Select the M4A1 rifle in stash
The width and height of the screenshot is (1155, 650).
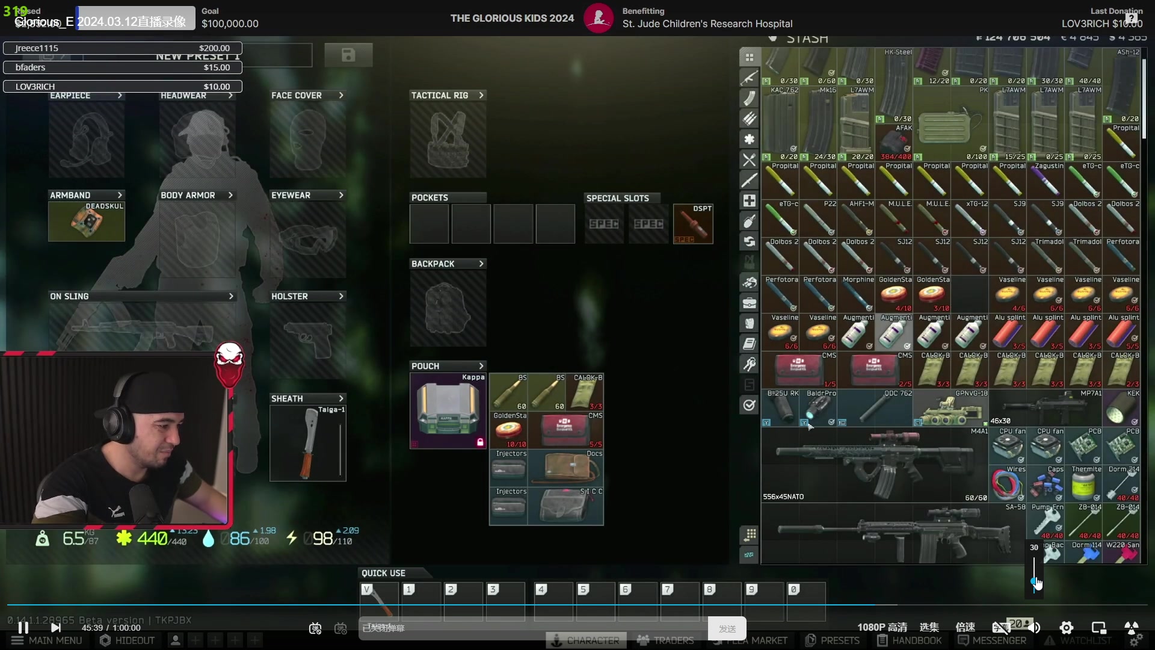coord(875,465)
